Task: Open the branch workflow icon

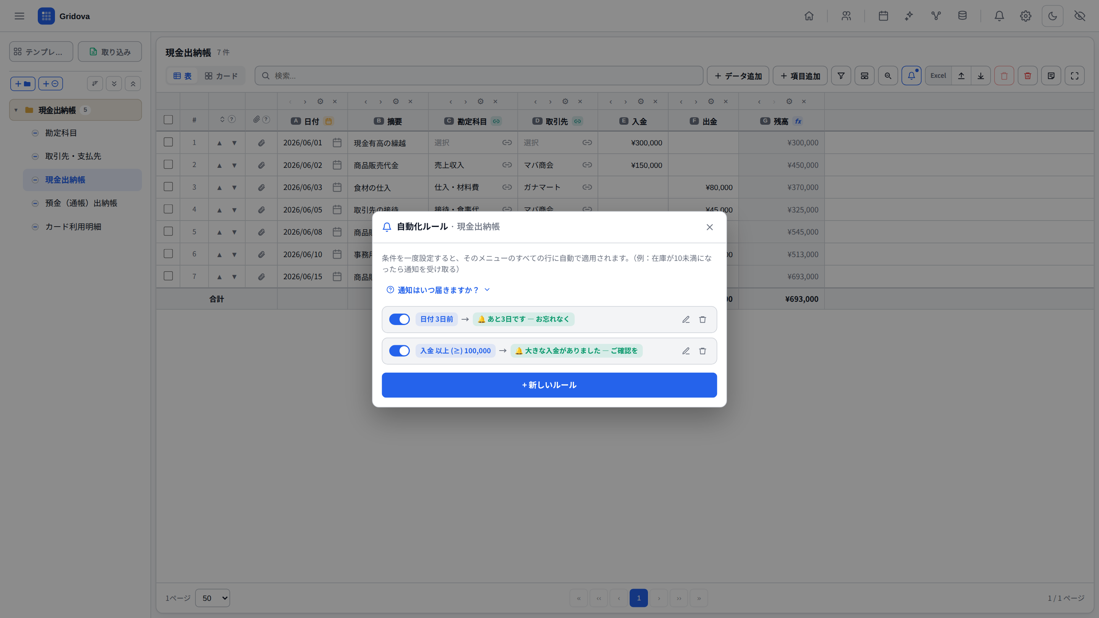Action: 936,16
